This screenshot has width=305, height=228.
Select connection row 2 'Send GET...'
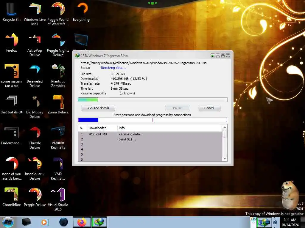150,139
